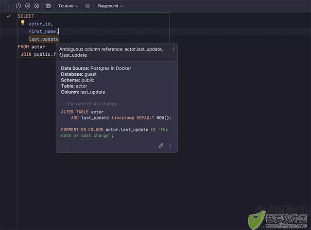This screenshot has width=311, height=230.
Task: Click the explain plan icon in the toolbar
Action: coord(28,6)
